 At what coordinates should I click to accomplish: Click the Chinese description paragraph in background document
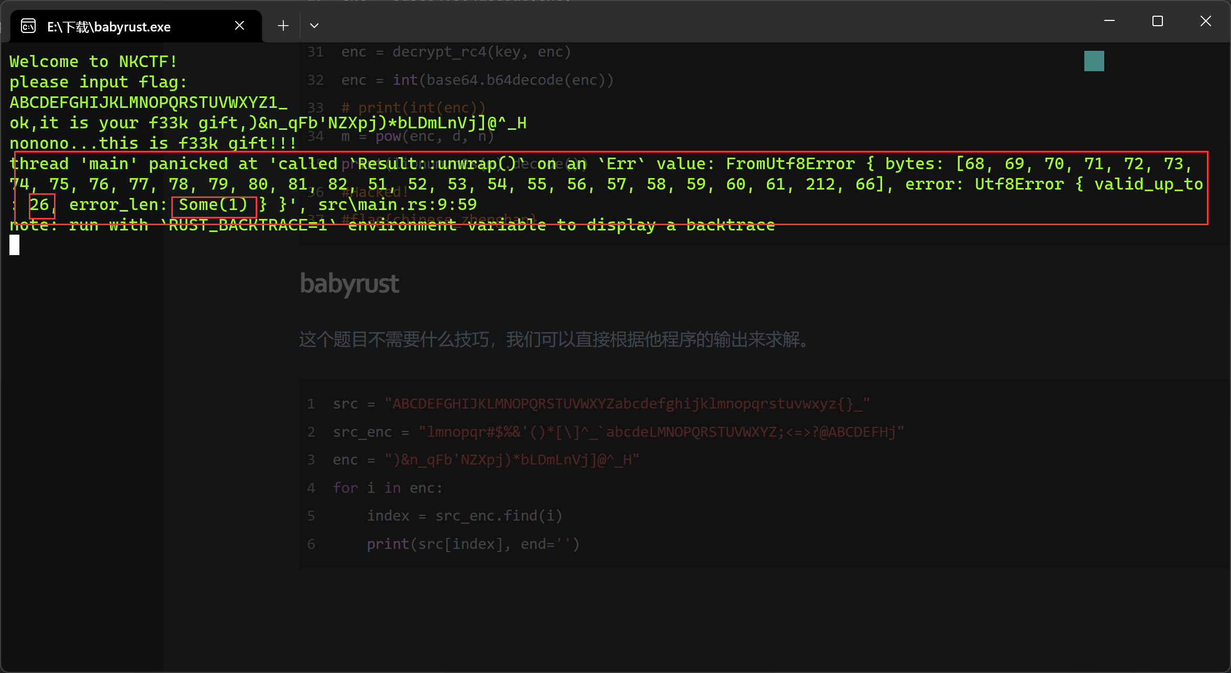point(555,340)
